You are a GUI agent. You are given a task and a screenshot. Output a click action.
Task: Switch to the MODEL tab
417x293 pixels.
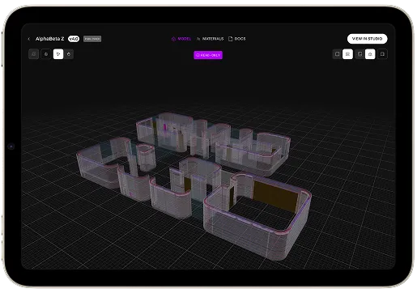click(x=181, y=39)
